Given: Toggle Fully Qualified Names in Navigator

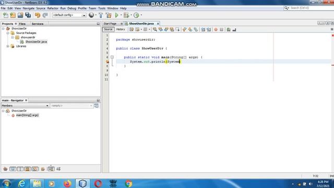Looking at the screenshot, I should pos(43,169).
